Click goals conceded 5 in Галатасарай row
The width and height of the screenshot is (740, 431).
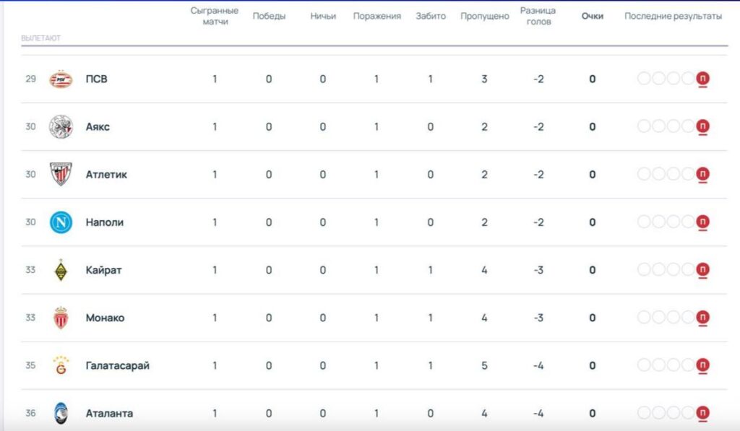[484, 366]
